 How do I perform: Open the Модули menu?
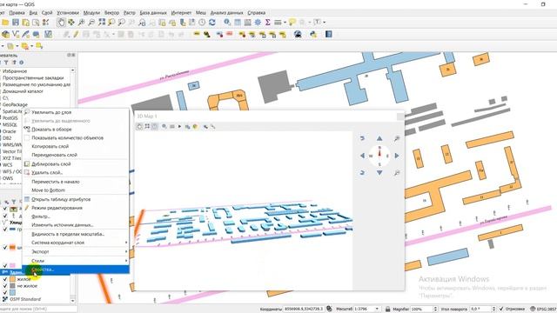(x=91, y=12)
